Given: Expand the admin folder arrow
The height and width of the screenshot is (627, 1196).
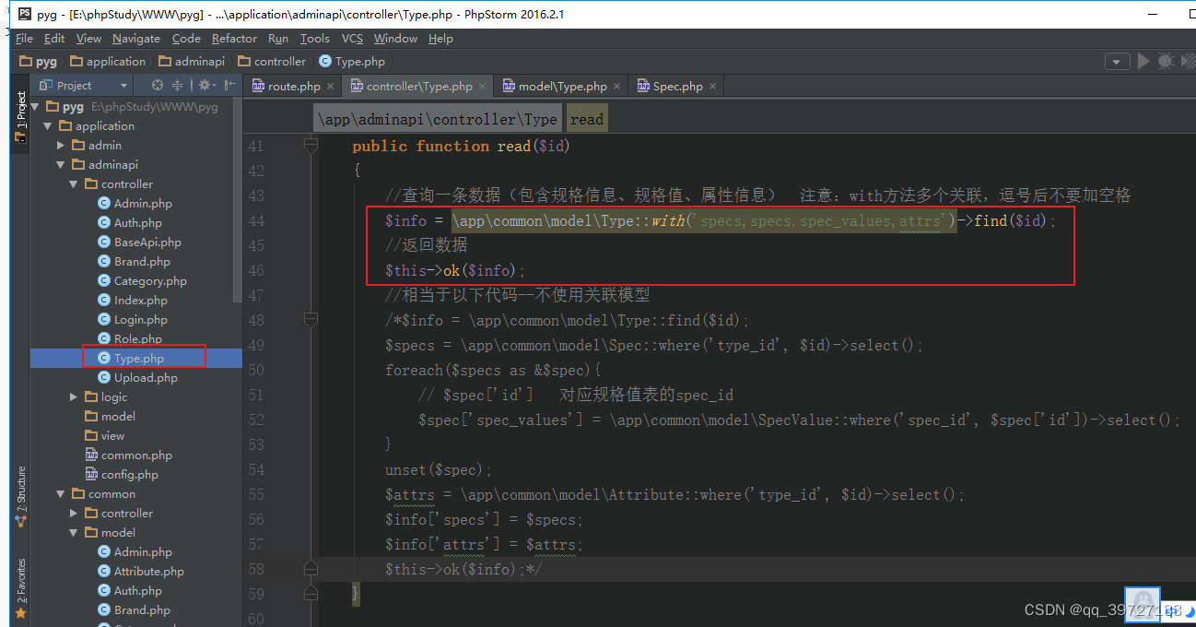Looking at the screenshot, I should point(60,146).
